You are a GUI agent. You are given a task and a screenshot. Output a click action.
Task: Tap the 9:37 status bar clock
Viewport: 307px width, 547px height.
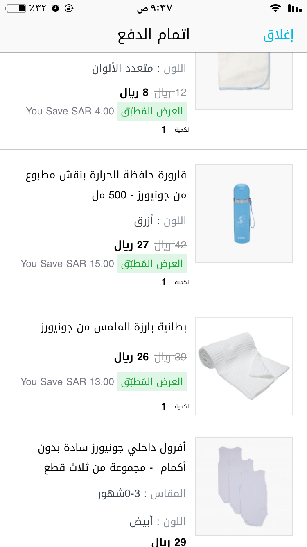tap(154, 8)
